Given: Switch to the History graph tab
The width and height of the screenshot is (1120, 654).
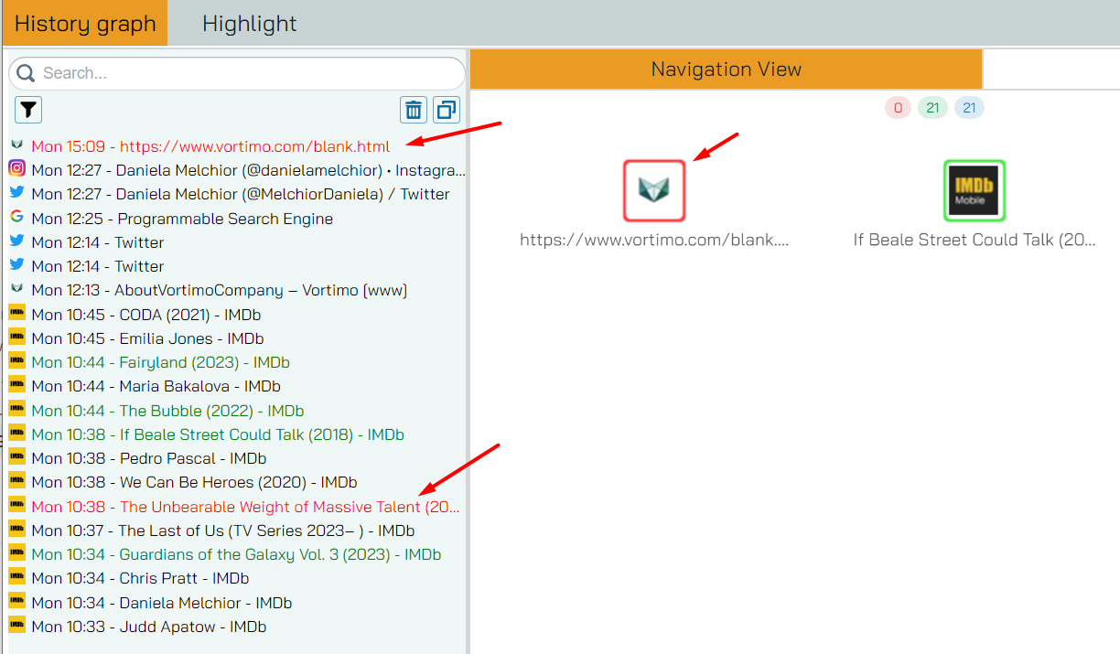Looking at the screenshot, I should [x=85, y=23].
